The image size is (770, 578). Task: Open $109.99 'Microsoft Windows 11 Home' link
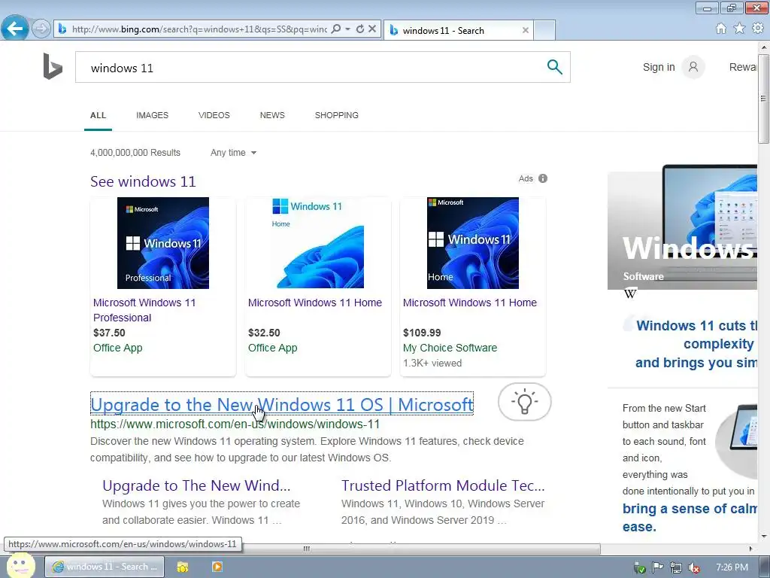coord(470,303)
